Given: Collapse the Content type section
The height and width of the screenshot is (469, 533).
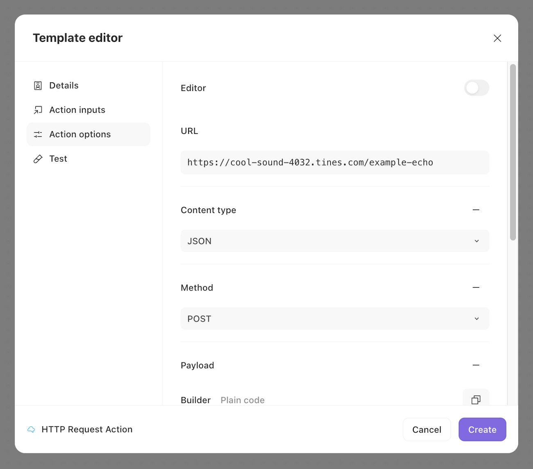Looking at the screenshot, I should 476,210.
